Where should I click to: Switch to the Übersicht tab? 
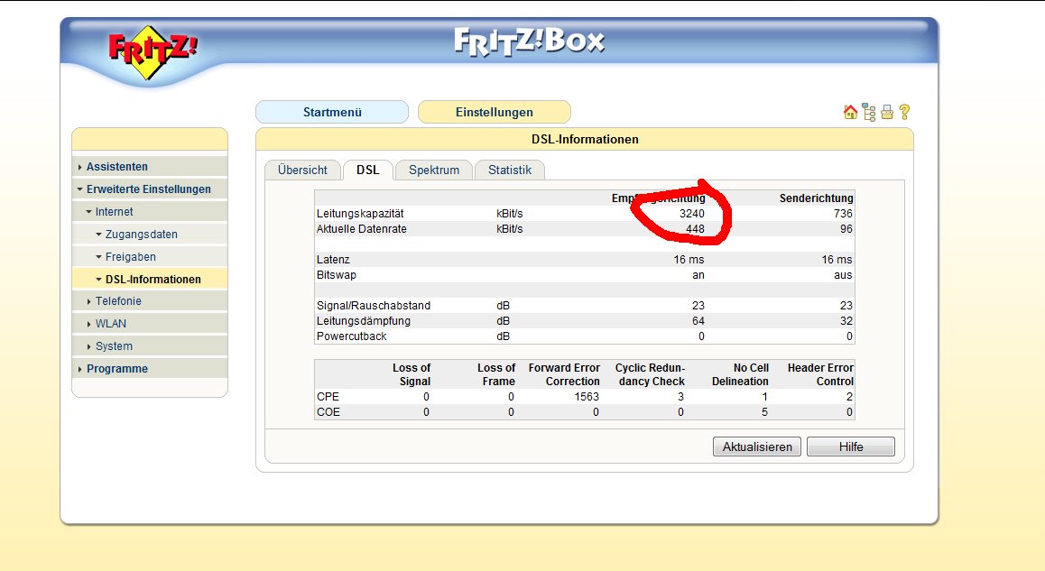pyautogui.click(x=302, y=170)
